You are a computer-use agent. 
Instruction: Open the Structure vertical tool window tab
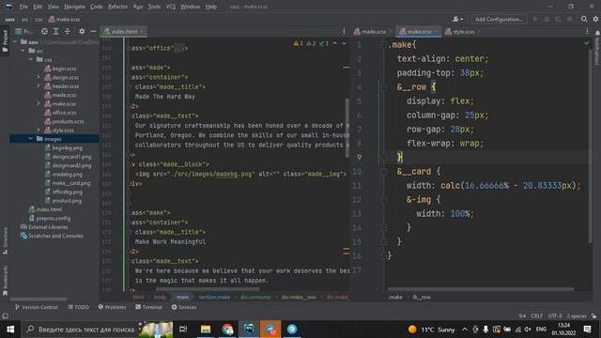pyautogui.click(x=5, y=240)
